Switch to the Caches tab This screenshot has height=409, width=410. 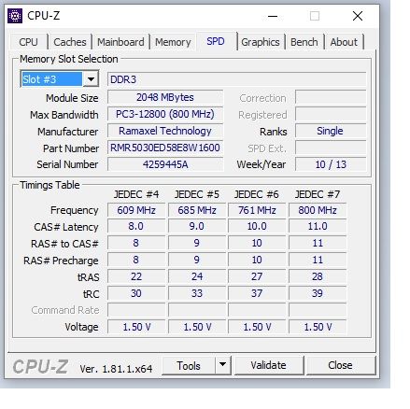70,42
